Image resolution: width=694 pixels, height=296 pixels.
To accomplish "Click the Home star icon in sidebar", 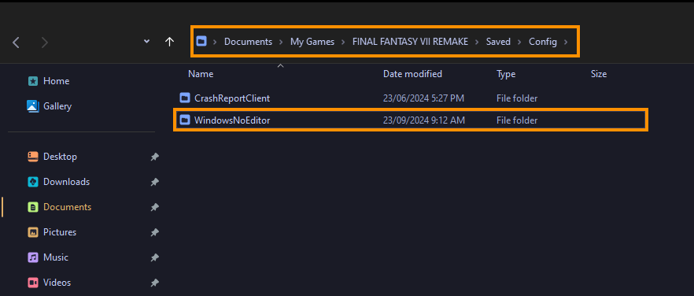I will (x=33, y=81).
